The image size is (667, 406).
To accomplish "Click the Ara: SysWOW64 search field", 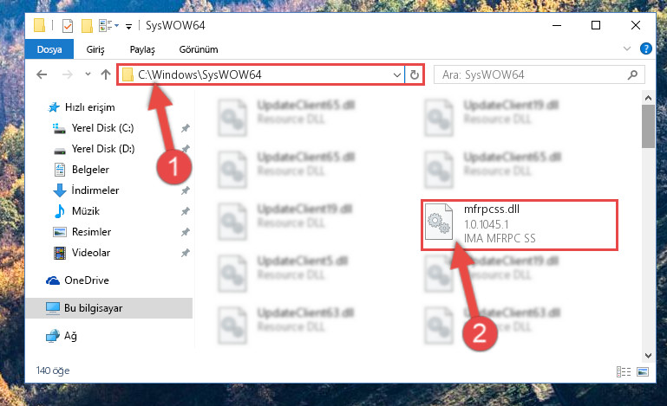I will [532, 75].
